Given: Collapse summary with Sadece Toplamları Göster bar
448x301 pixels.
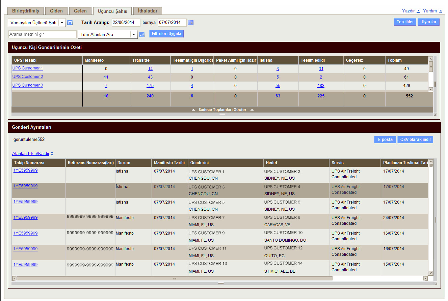Looking at the screenshot, I should pos(222,110).
